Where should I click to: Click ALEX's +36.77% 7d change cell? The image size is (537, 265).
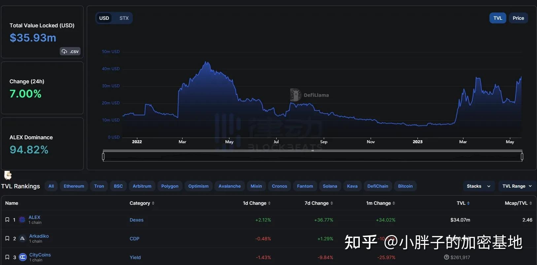pos(324,220)
